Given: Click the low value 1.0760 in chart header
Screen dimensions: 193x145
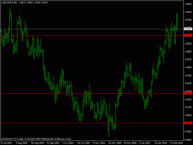Looking at the screenshot, I should (x=37, y=2).
